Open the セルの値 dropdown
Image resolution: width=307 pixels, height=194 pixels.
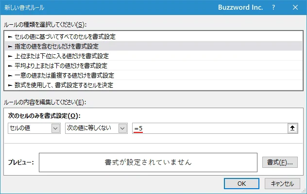click(x=34, y=129)
